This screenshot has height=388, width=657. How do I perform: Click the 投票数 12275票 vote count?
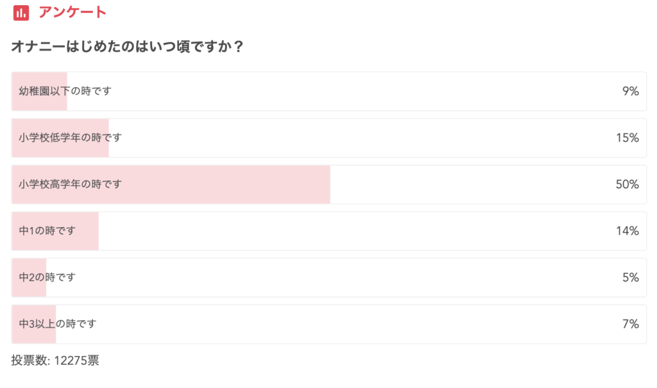pos(55,360)
